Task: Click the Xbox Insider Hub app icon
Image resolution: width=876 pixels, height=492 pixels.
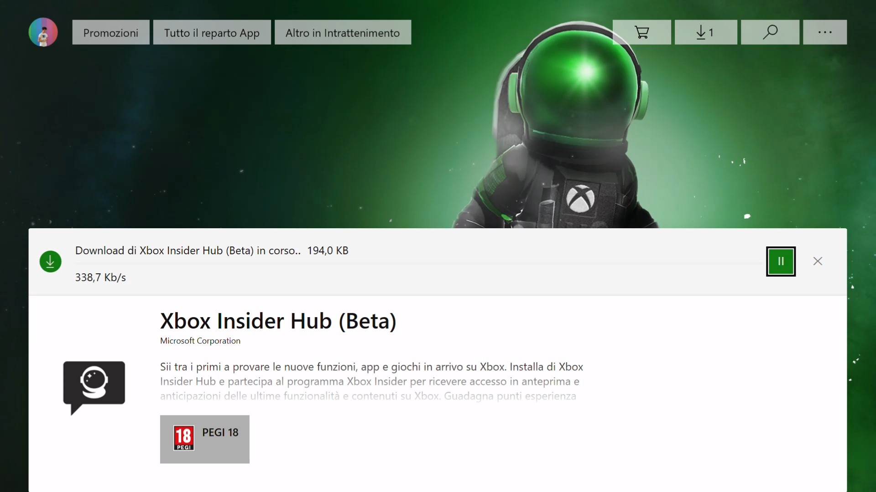Action: (94, 388)
